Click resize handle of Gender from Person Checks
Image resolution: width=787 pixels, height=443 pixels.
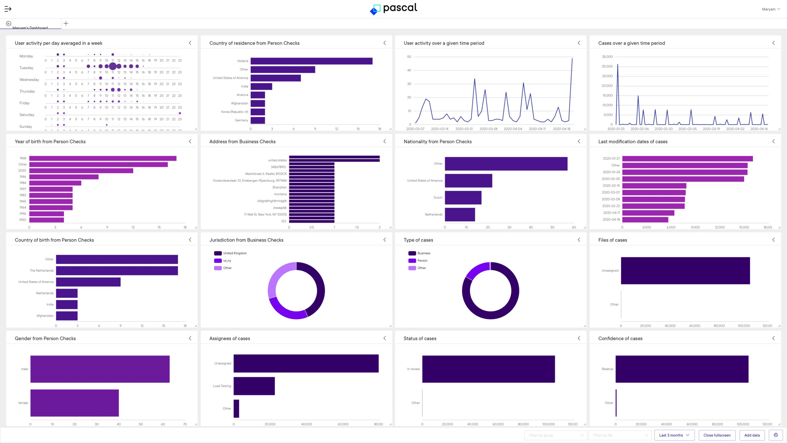pyautogui.click(x=196, y=424)
